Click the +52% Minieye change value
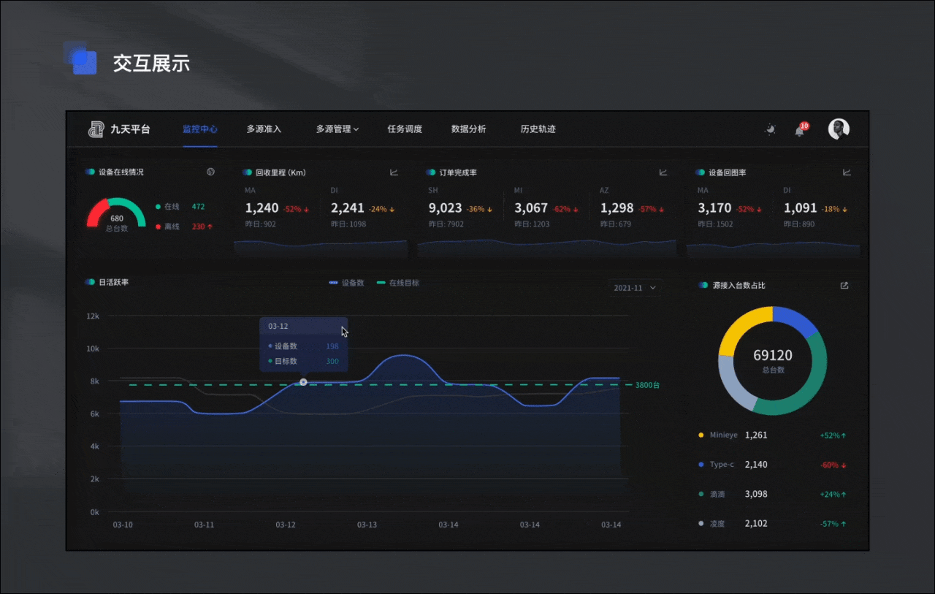 point(833,435)
